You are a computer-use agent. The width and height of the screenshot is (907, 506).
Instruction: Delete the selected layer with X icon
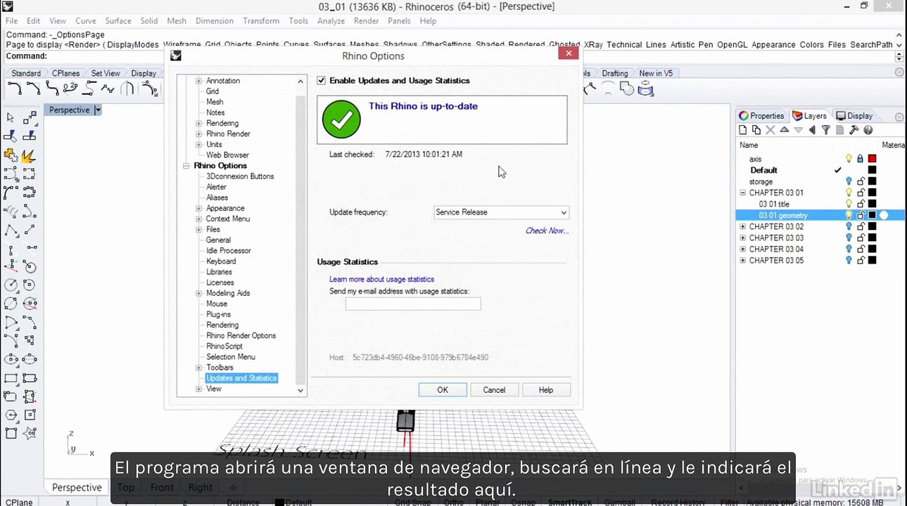pyautogui.click(x=770, y=130)
